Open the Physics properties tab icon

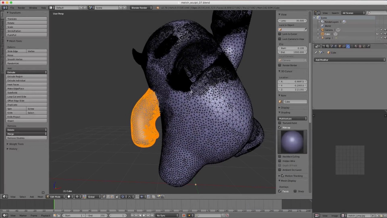coord(368,46)
